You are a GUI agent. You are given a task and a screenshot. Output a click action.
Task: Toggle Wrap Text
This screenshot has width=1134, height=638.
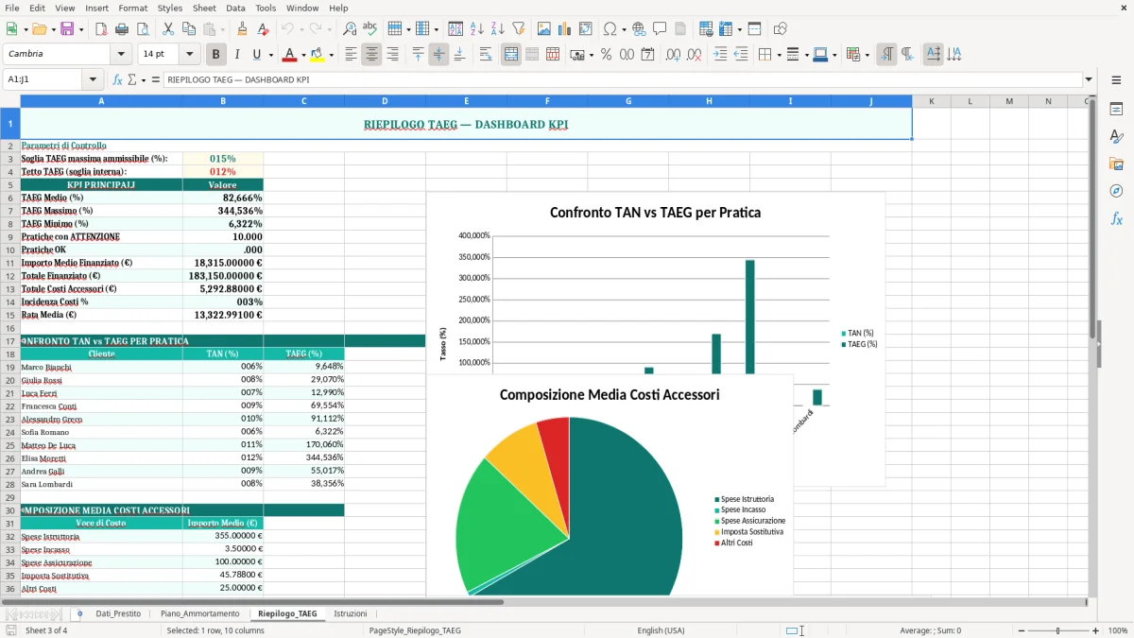[x=485, y=55]
